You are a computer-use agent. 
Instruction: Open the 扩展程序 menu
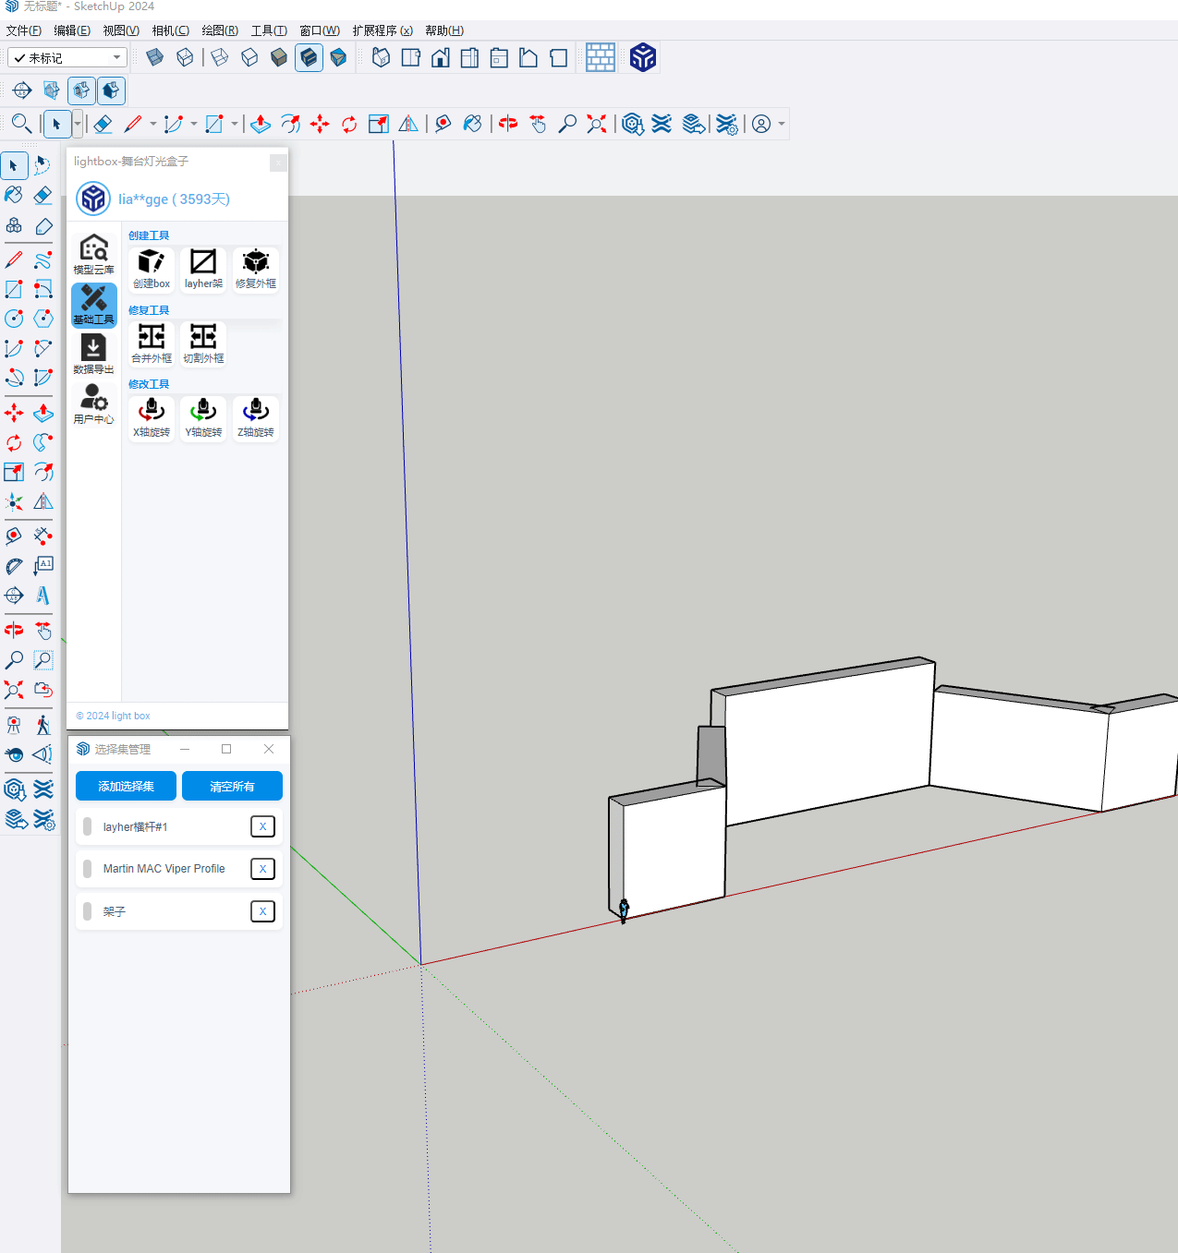[382, 30]
